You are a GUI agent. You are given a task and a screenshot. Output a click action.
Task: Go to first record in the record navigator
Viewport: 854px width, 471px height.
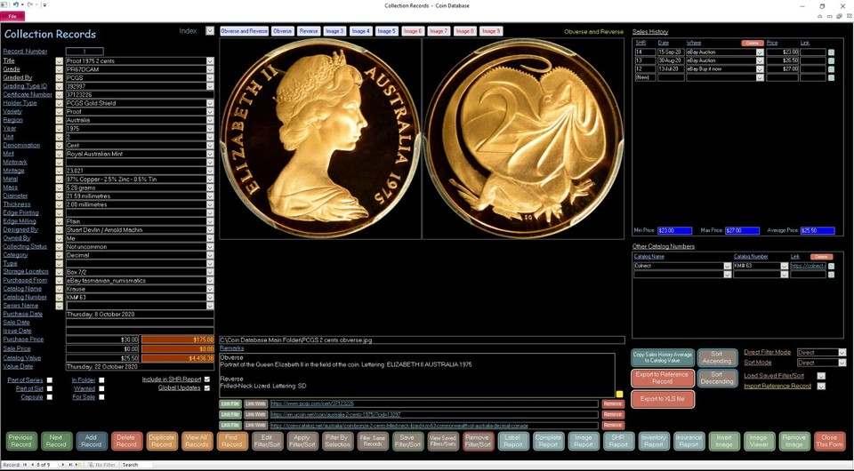point(25,465)
